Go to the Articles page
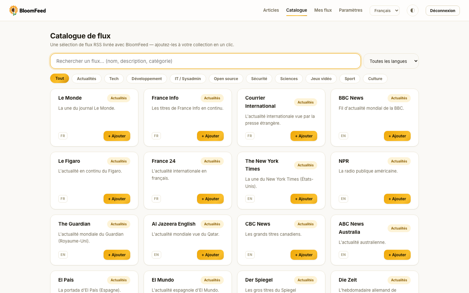The height and width of the screenshot is (293, 469). (x=271, y=10)
